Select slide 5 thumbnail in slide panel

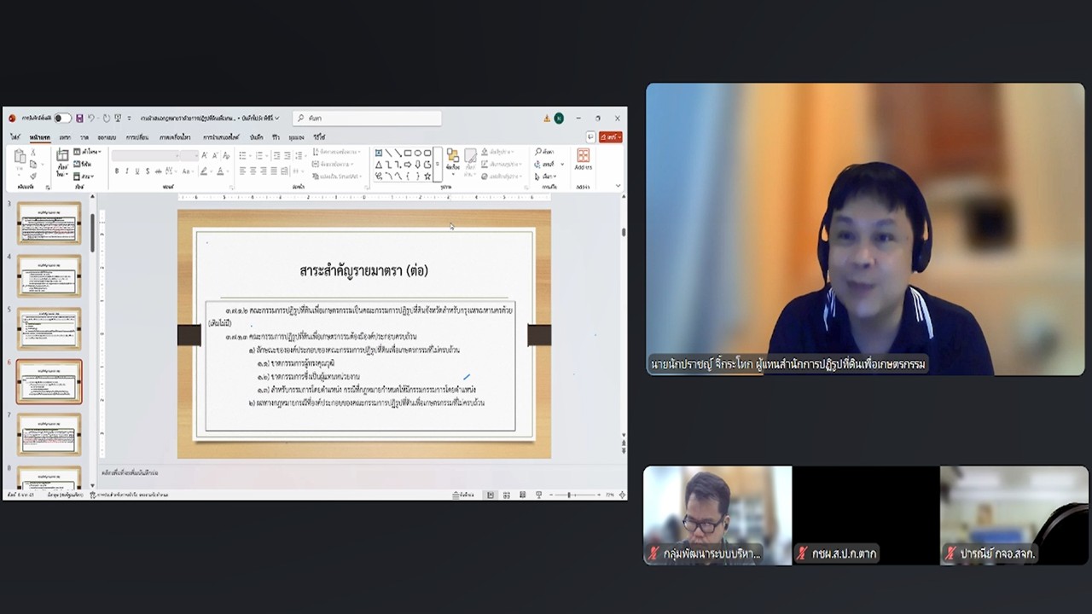(49, 328)
